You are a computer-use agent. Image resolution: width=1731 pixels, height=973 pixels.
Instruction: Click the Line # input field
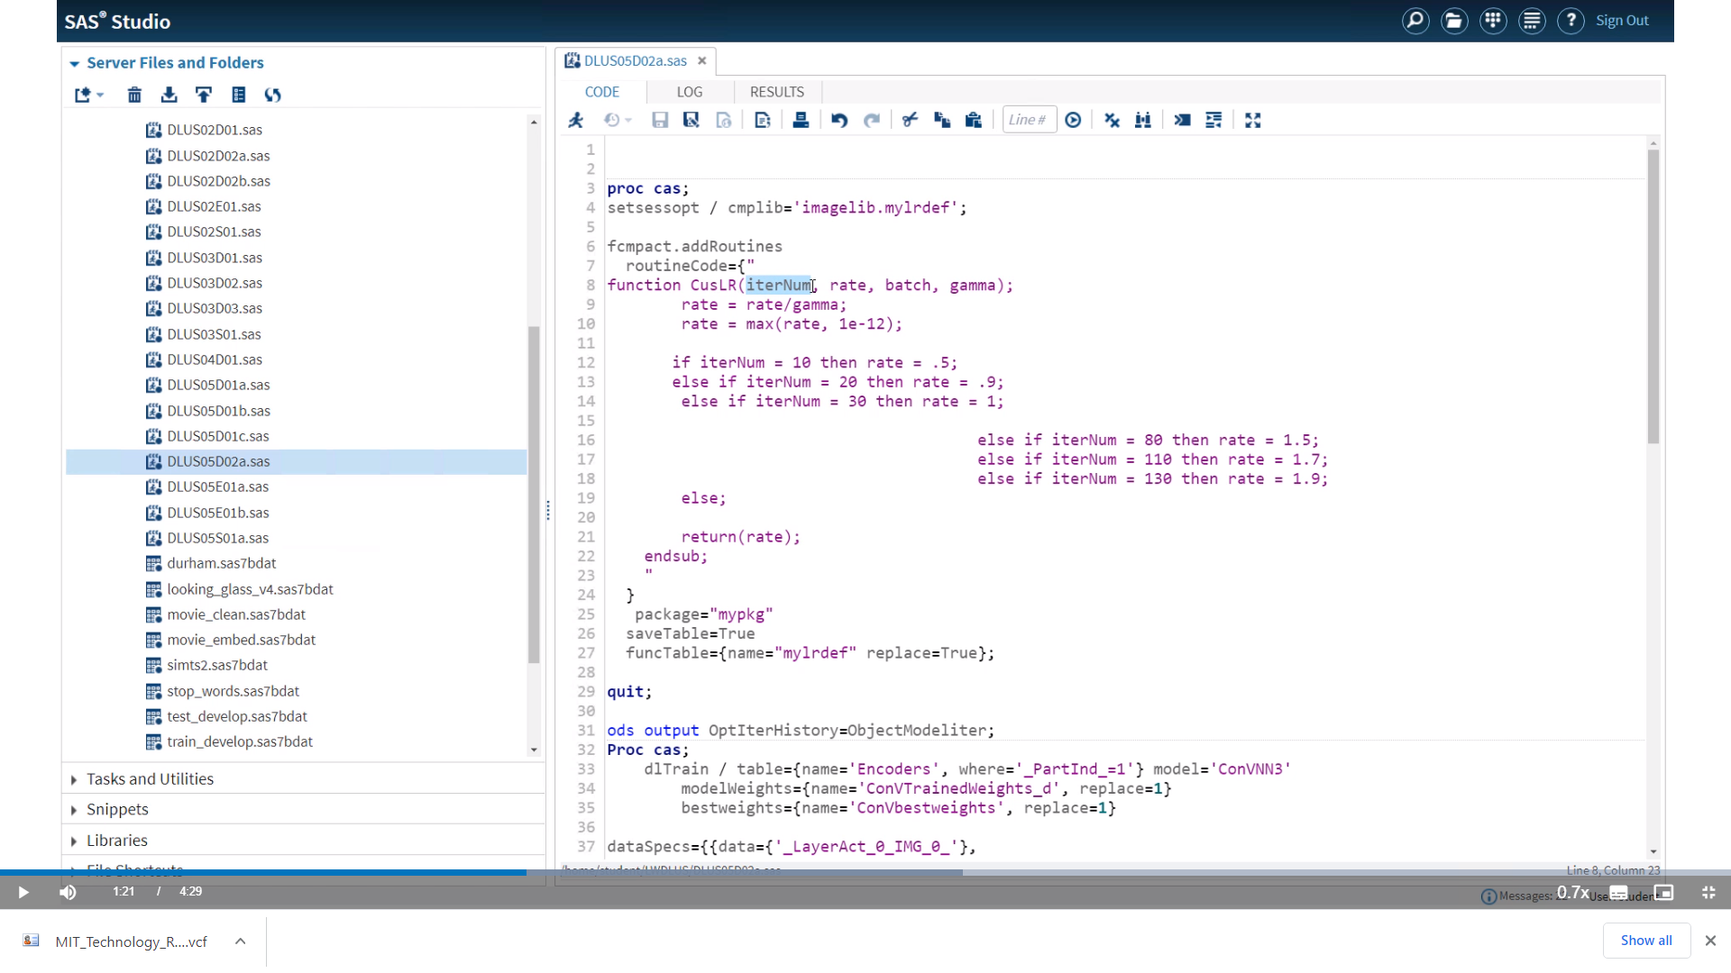coord(1029,120)
